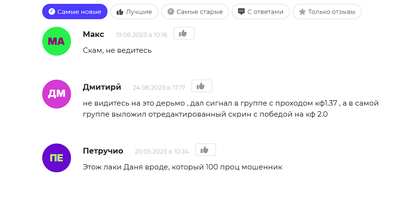Click the clock icon on Самые новые
The height and width of the screenshot is (203, 394).
52,12
